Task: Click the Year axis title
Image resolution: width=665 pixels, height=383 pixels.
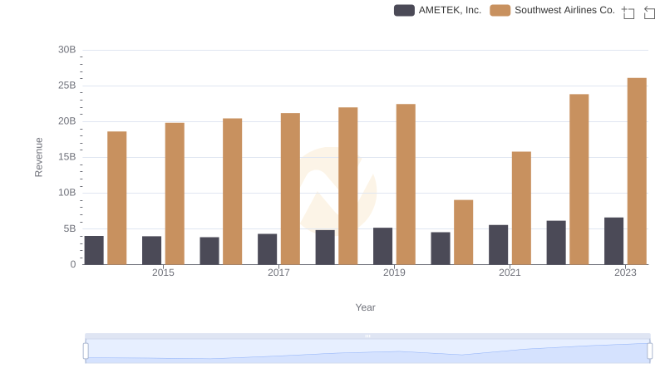Action: click(x=365, y=307)
